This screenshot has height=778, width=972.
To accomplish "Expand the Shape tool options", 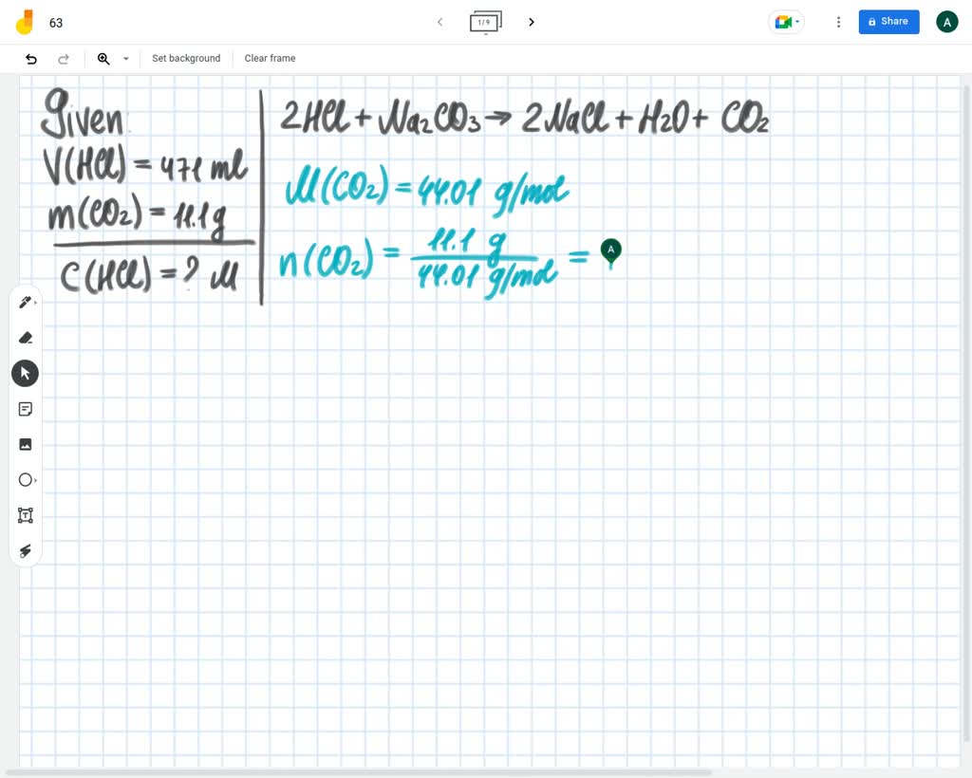I will click(35, 480).
